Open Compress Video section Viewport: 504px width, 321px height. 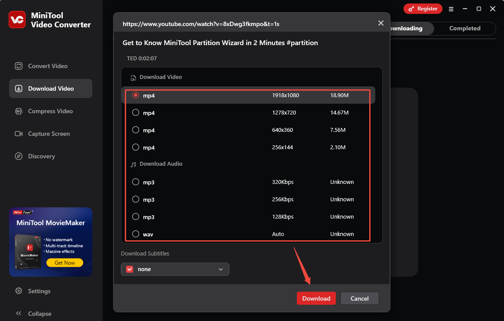50,111
